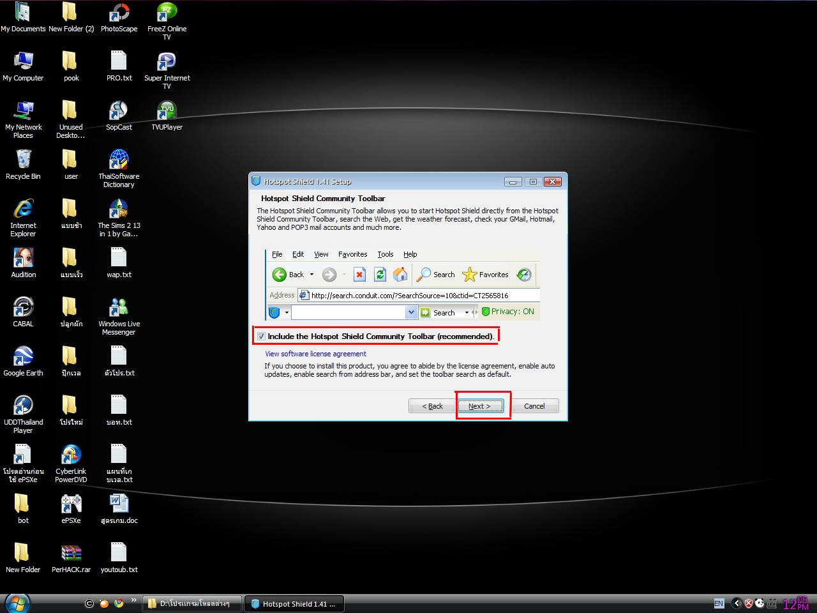Open the Back history dropdown arrow

(311, 275)
